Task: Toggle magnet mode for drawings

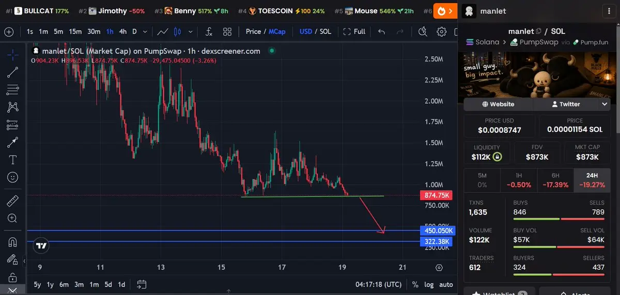Action: click(x=13, y=242)
